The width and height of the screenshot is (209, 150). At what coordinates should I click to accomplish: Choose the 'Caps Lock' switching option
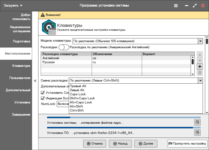click(78, 94)
